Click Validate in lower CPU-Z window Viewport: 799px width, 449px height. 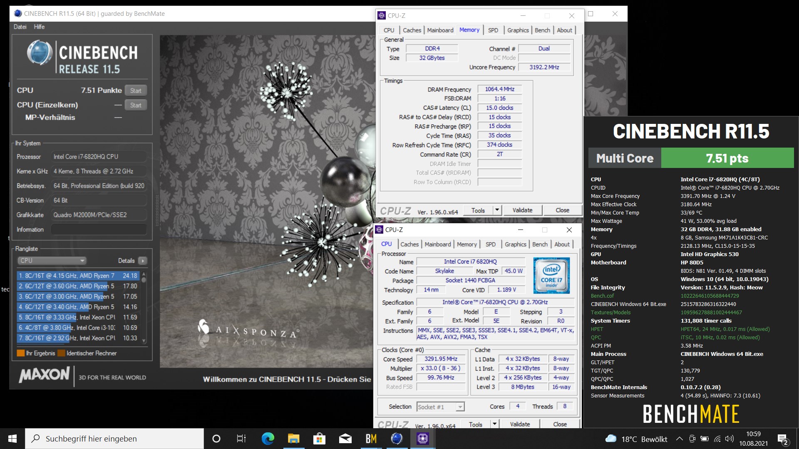coord(520,424)
